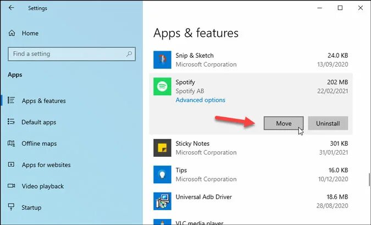
Task: Click the search magnifier icon
Action: (129, 54)
